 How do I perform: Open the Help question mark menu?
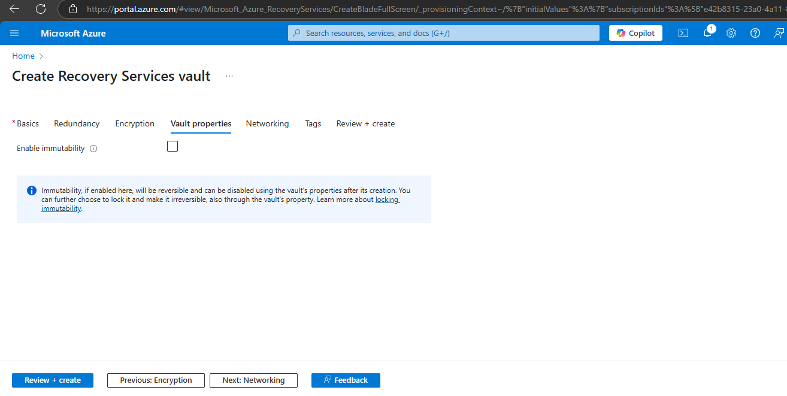[x=755, y=33]
